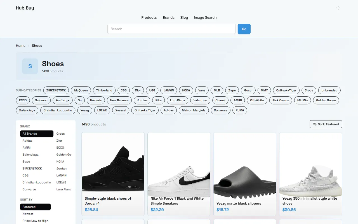The height and width of the screenshot is (224, 358).
Task: Choose All Brands in brand filter
Action: coord(37,134)
